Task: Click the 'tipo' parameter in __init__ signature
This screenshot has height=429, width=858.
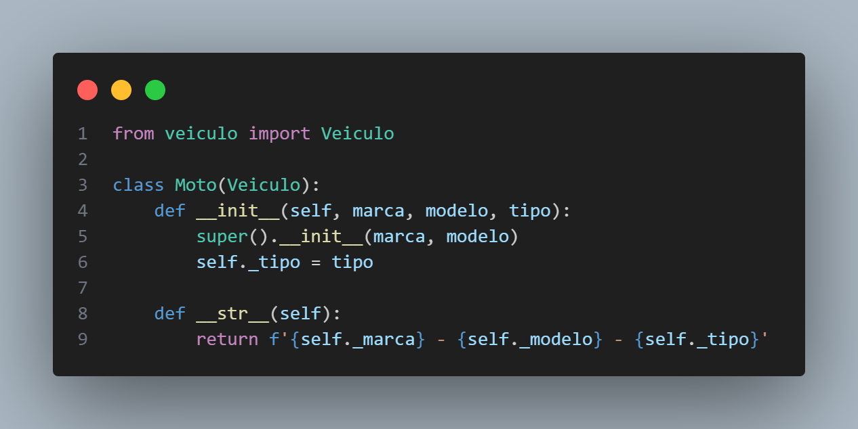Action: point(530,211)
